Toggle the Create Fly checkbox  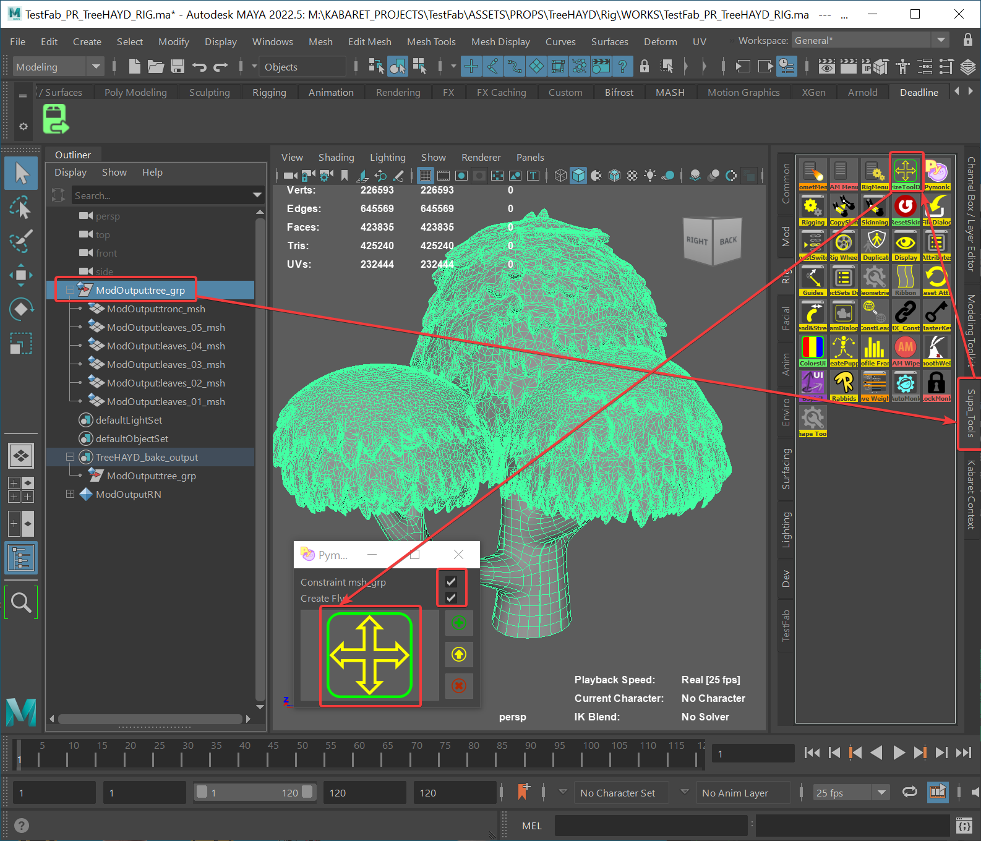pos(452,597)
